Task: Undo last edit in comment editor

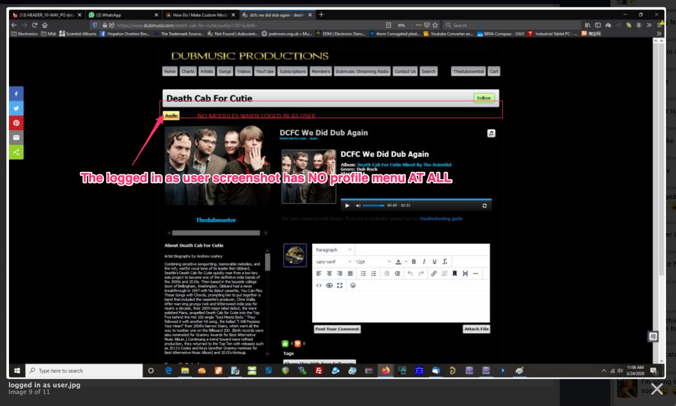Action: 411,274
